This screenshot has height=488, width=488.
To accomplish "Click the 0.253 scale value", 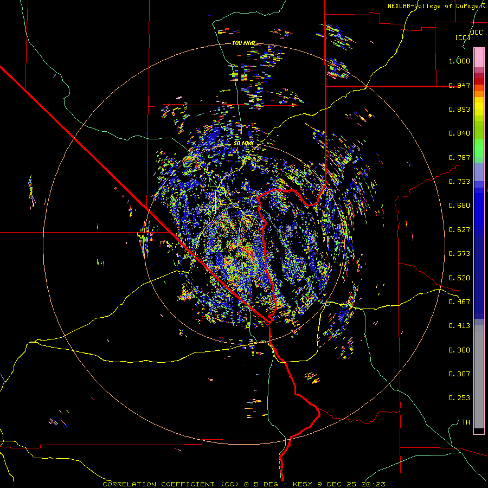I will [x=459, y=398].
